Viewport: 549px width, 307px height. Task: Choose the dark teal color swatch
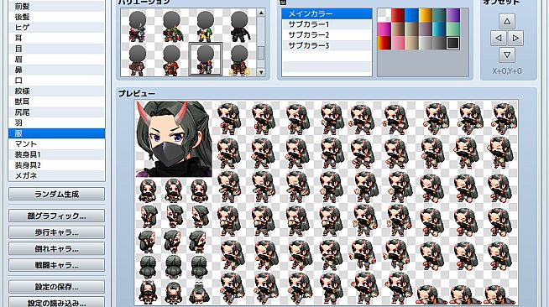[439, 15]
